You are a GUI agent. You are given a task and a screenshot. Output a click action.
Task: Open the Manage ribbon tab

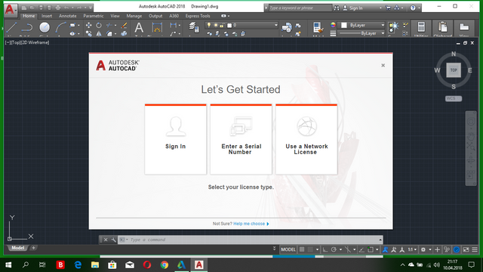[x=134, y=16]
